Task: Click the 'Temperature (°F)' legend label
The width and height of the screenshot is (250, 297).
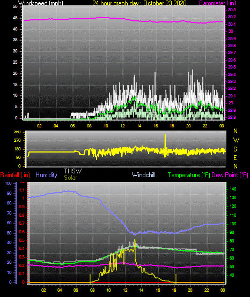Action: point(189,175)
